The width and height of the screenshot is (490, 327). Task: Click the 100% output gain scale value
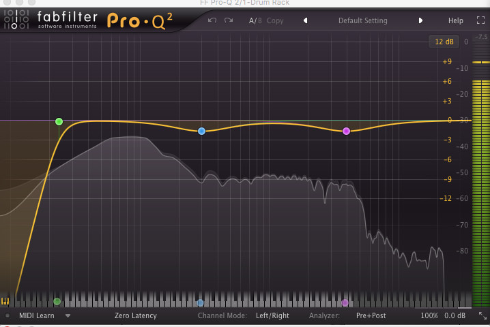(x=429, y=316)
